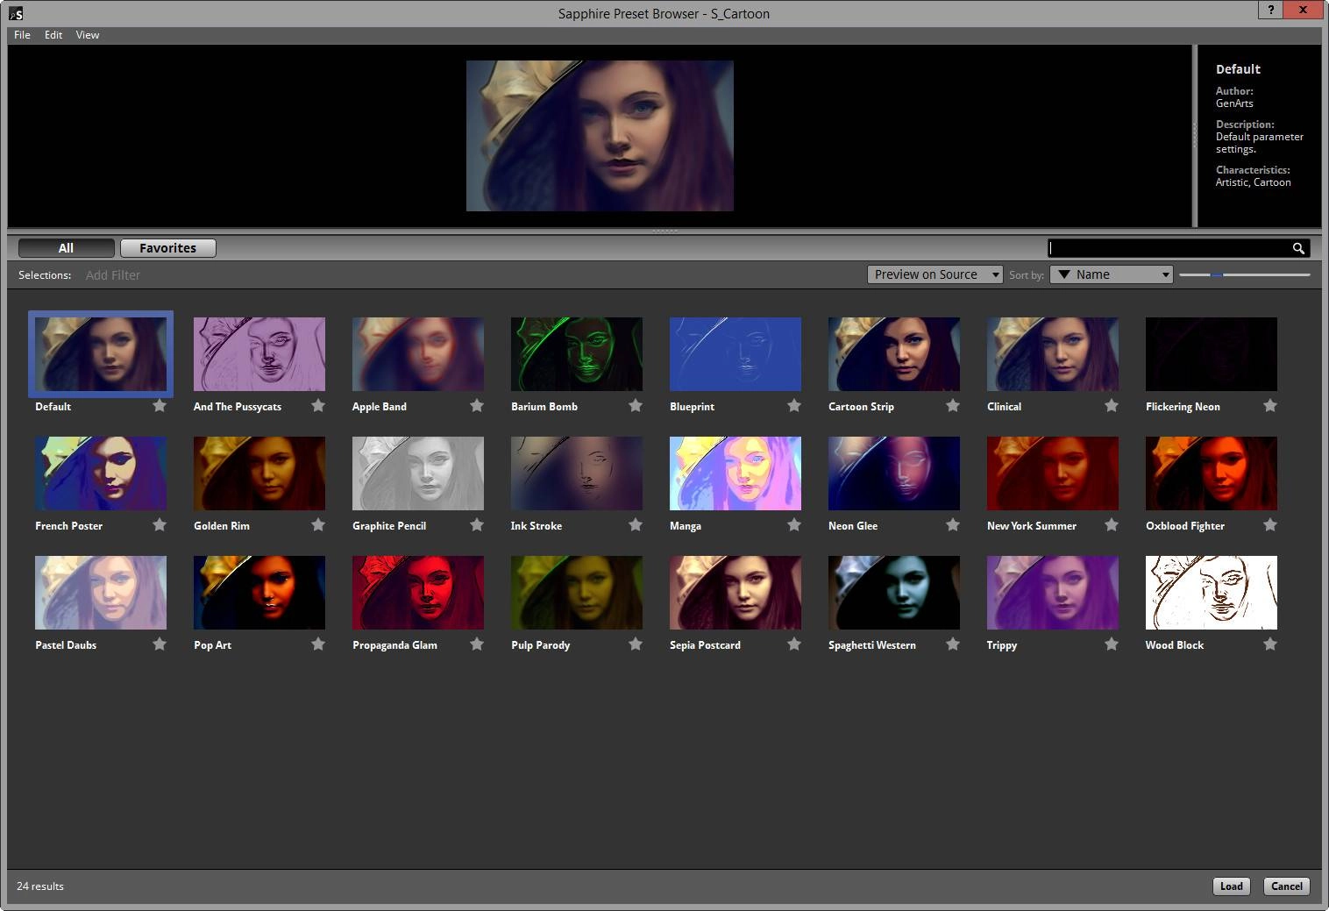Viewport: 1329px width, 911px height.
Task: Choose the Spaghetti Western thumbnail
Action: (894, 593)
